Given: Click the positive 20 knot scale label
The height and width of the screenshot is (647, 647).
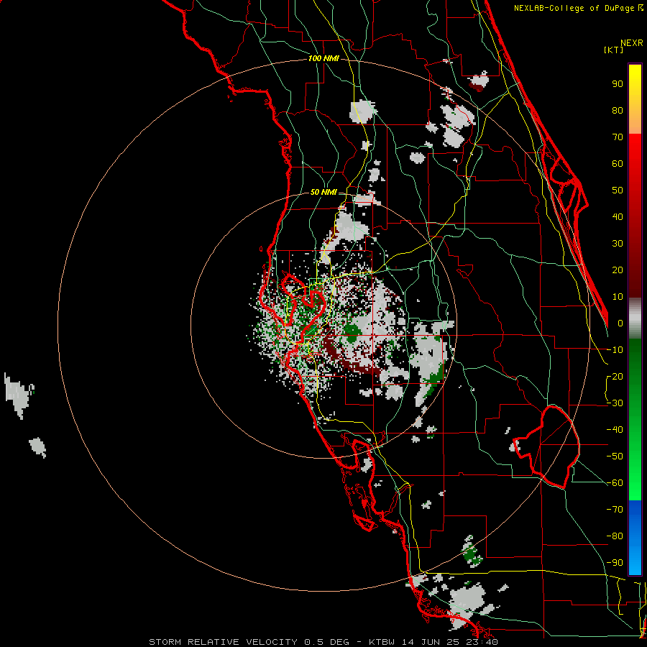Looking at the screenshot, I should [x=618, y=270].
